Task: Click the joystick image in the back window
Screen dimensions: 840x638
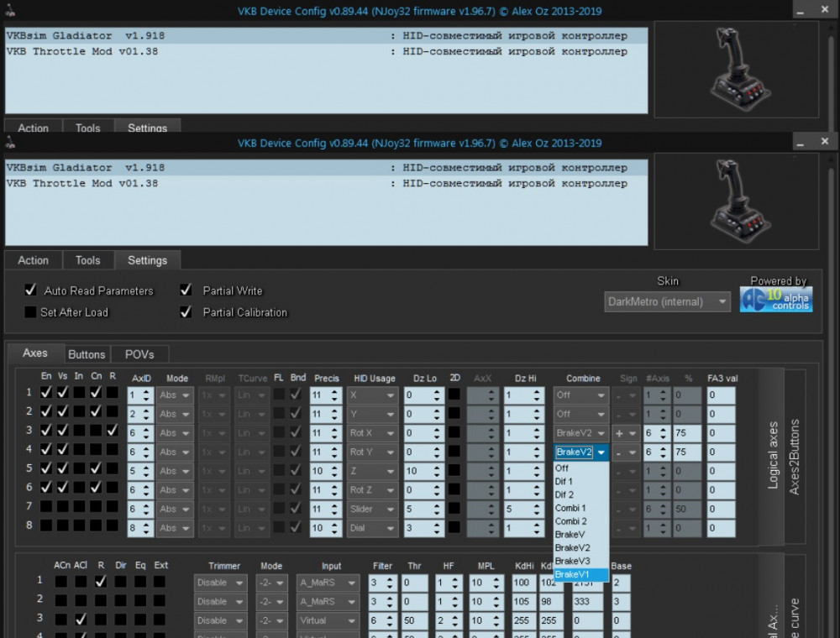Action: click(x=739, y=70)
